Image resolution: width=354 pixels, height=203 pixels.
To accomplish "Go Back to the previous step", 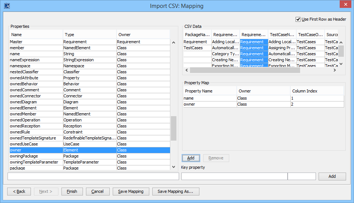I will 19,191.
